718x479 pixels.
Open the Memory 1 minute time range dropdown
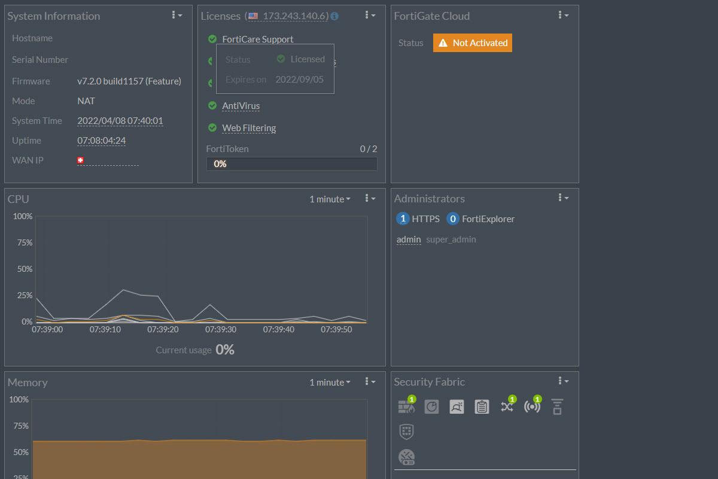[330, 382]
